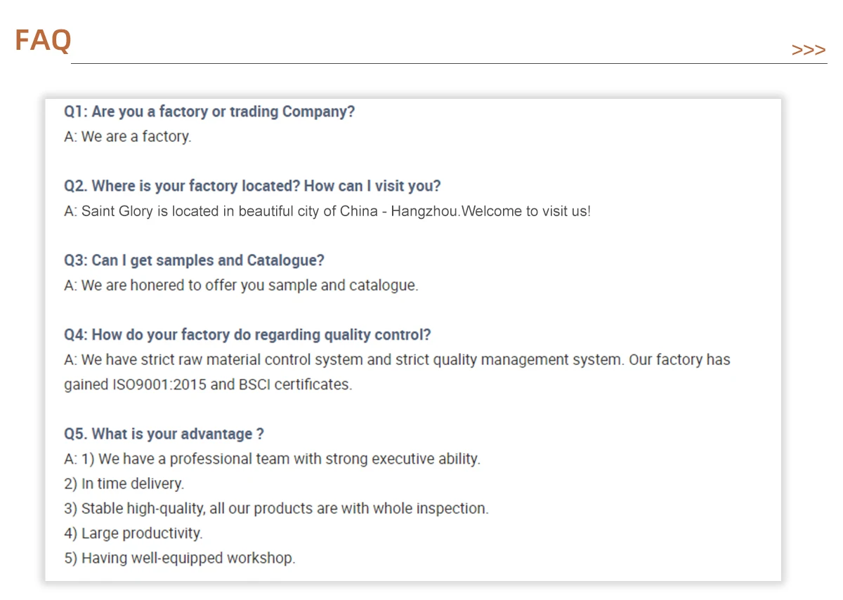Click the Saint Glory location answer
This screenshot has width=843, height=600.
point(327,211)
